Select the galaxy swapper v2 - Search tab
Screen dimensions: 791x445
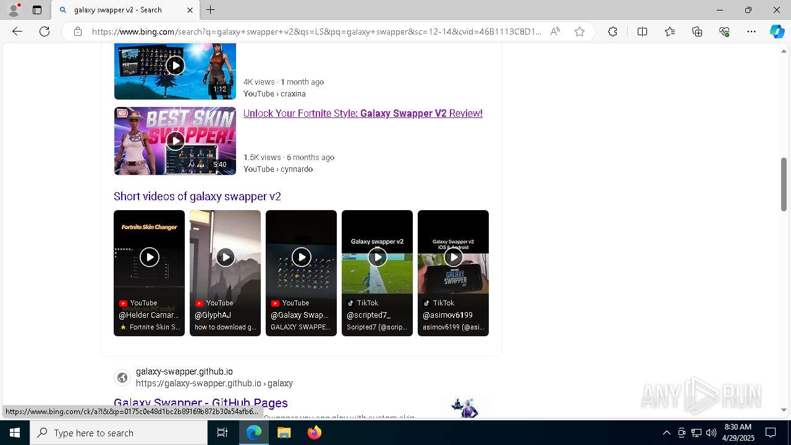125,10
